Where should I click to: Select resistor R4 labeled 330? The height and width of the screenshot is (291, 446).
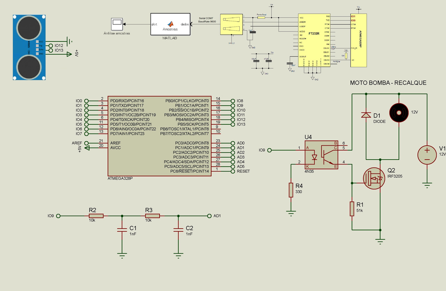pos(291,190)
